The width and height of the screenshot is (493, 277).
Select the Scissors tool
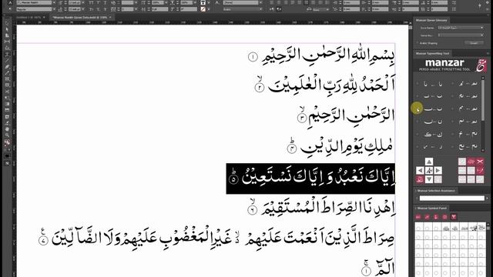coord(7,92)
